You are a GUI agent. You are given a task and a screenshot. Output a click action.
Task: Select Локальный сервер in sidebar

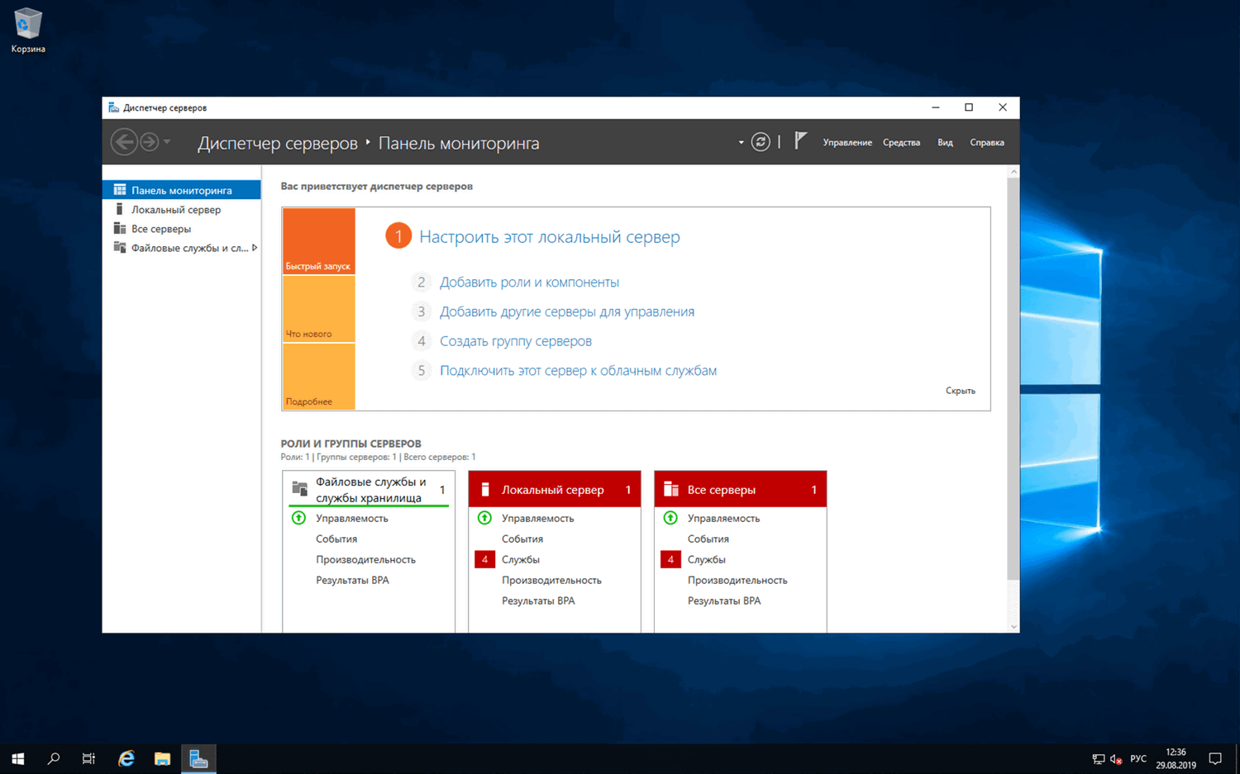point(182,209)
